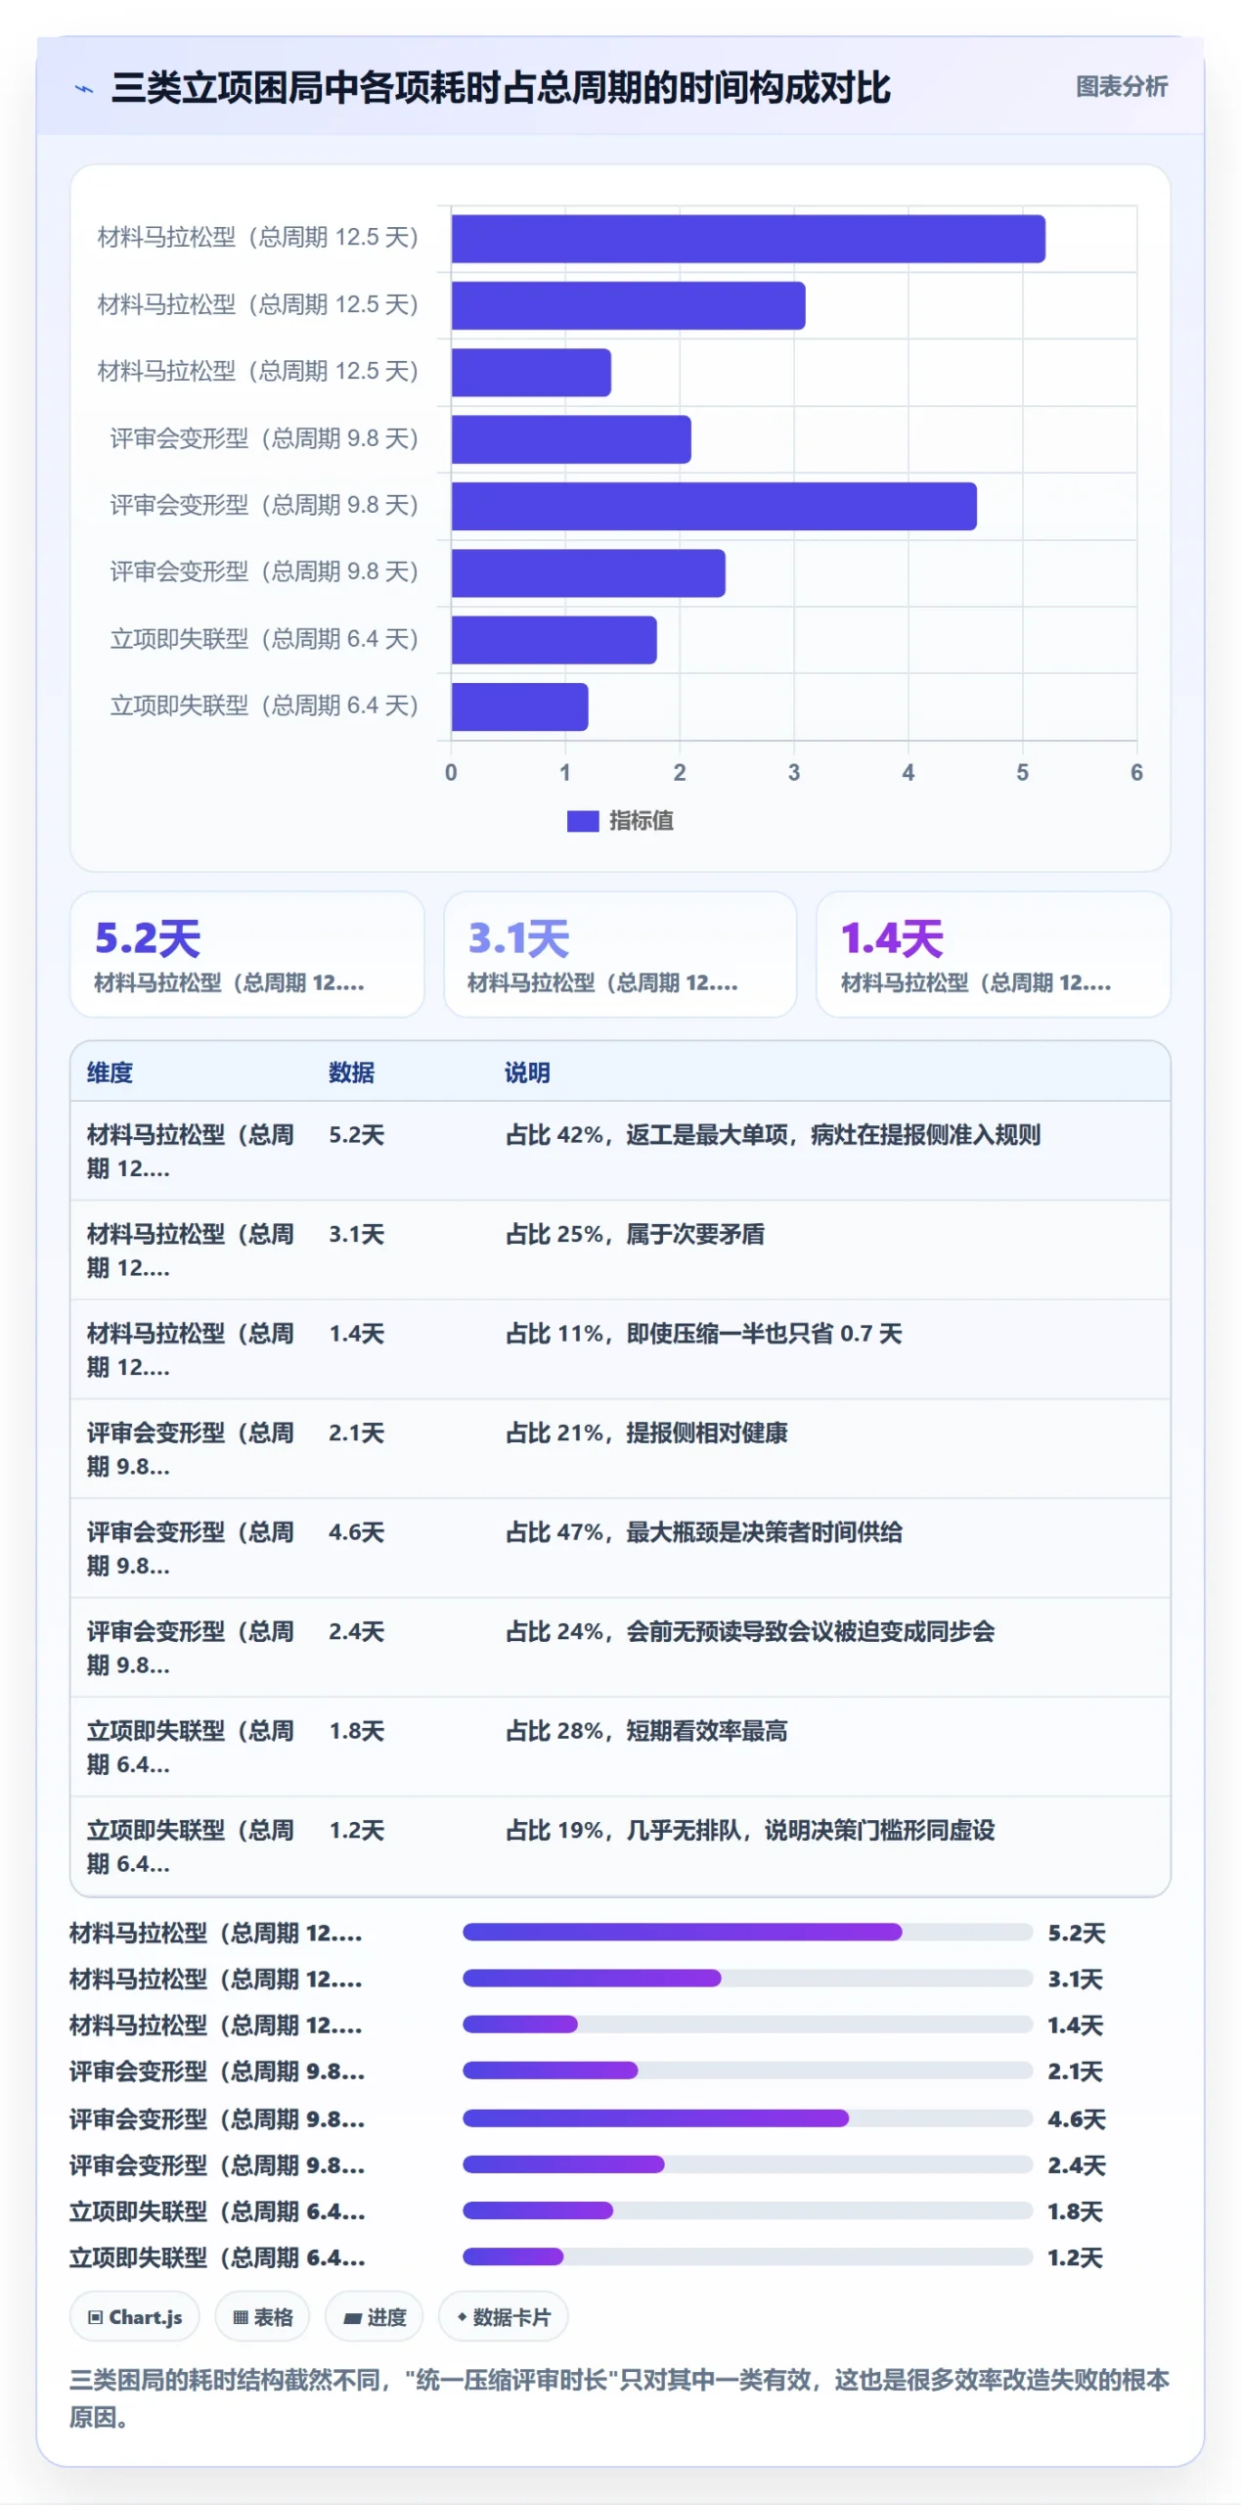Open the 1.4天 stat card
The image size is (1241, 2505).
coord(993,954)
